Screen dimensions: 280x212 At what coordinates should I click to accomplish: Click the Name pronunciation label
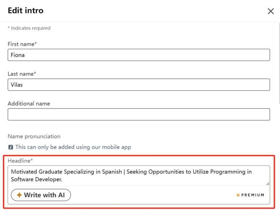click(34, 136)
